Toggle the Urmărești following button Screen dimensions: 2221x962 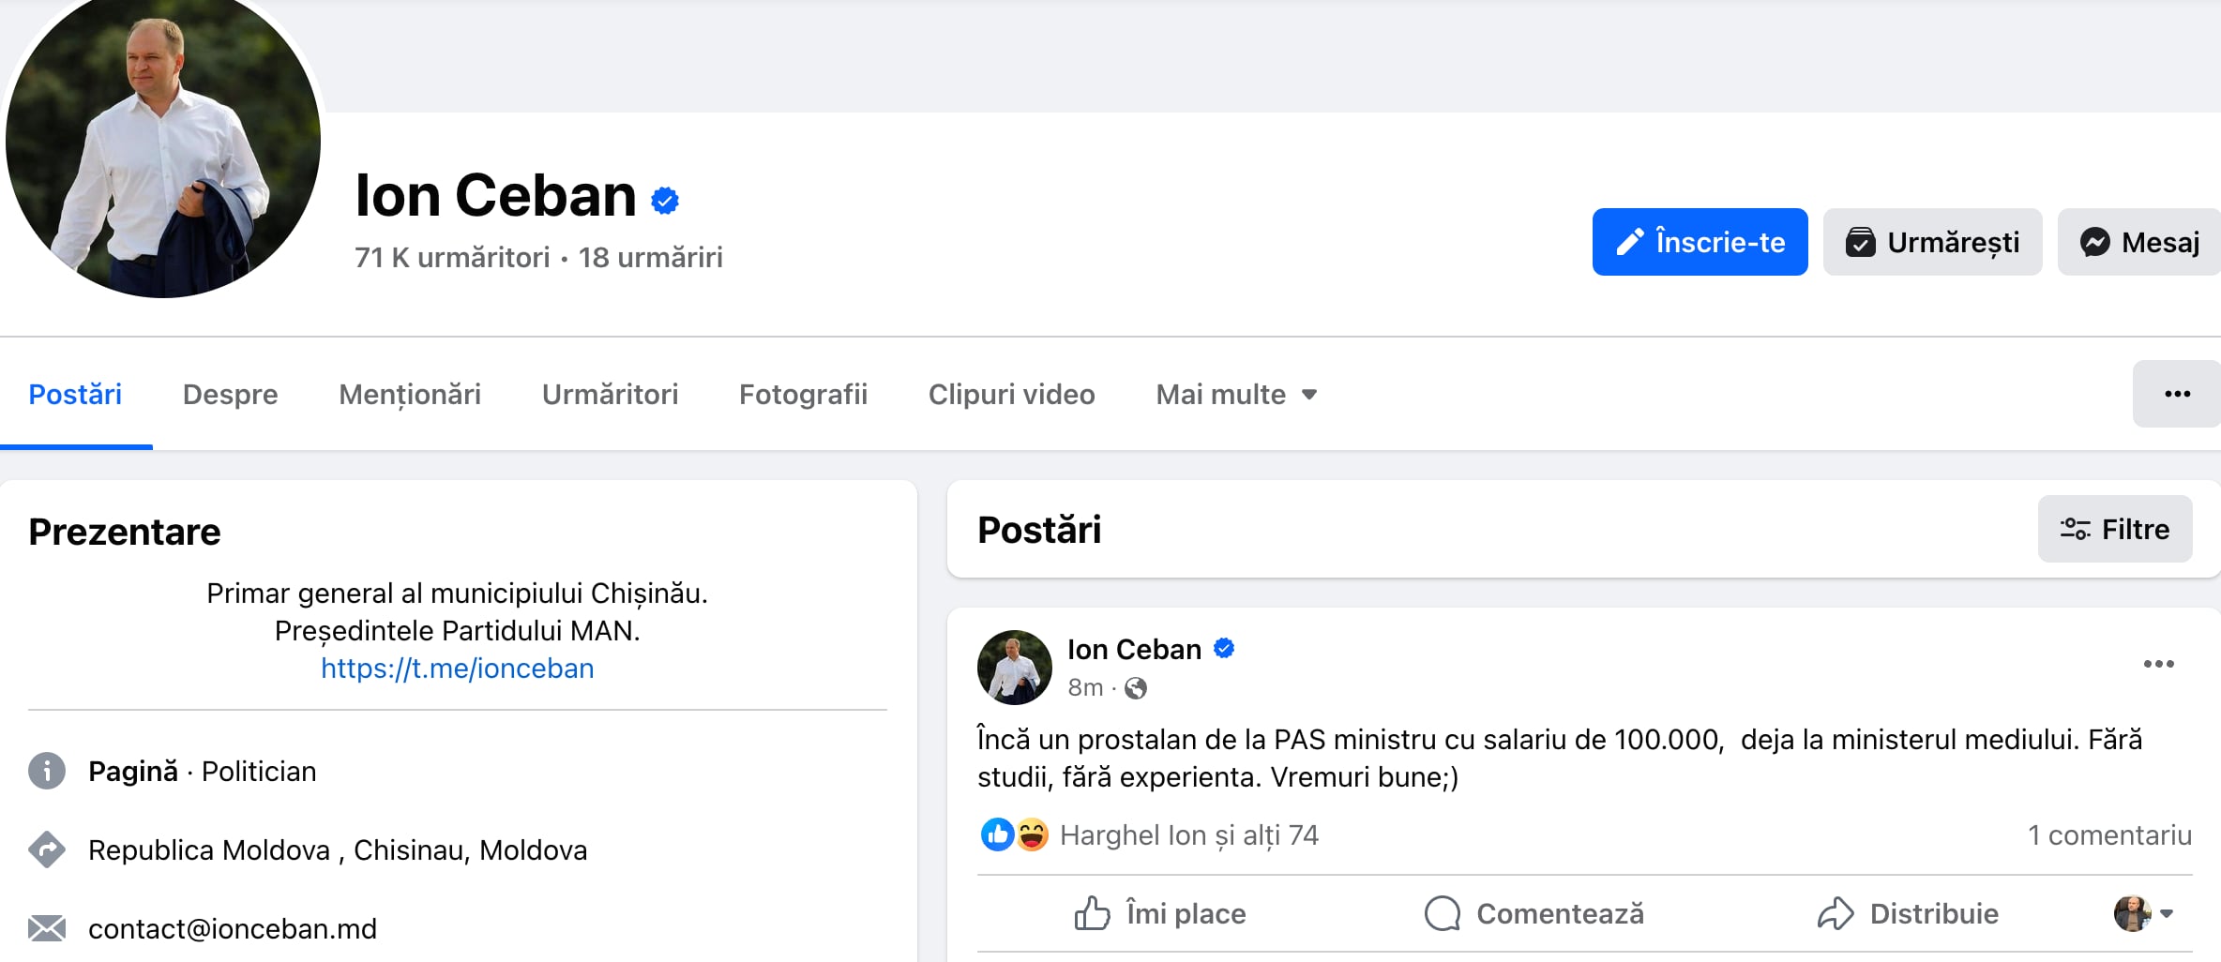1932,242
